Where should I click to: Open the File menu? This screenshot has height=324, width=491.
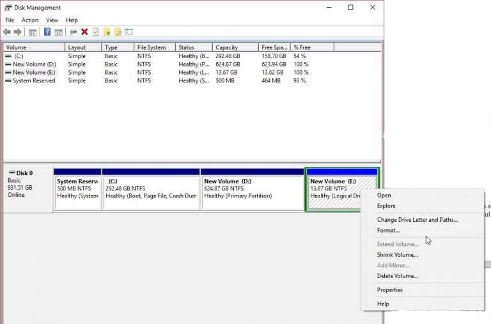pyautogui.click(x=10, y=20)
